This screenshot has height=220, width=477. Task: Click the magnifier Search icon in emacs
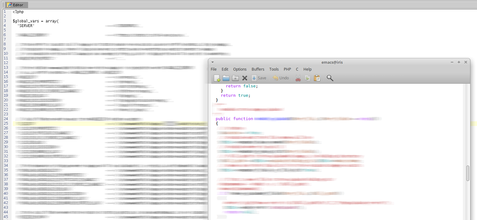tap(330, 78)
